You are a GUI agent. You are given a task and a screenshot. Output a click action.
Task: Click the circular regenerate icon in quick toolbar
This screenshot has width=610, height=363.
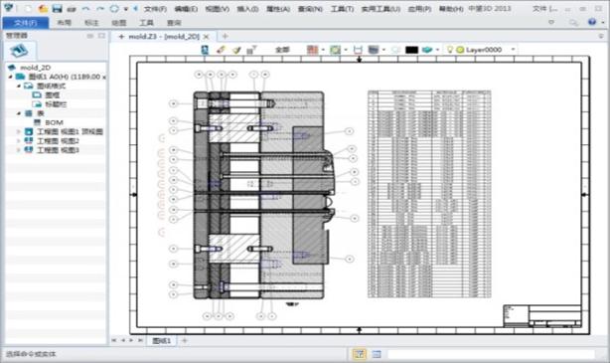tap(114, 8)
